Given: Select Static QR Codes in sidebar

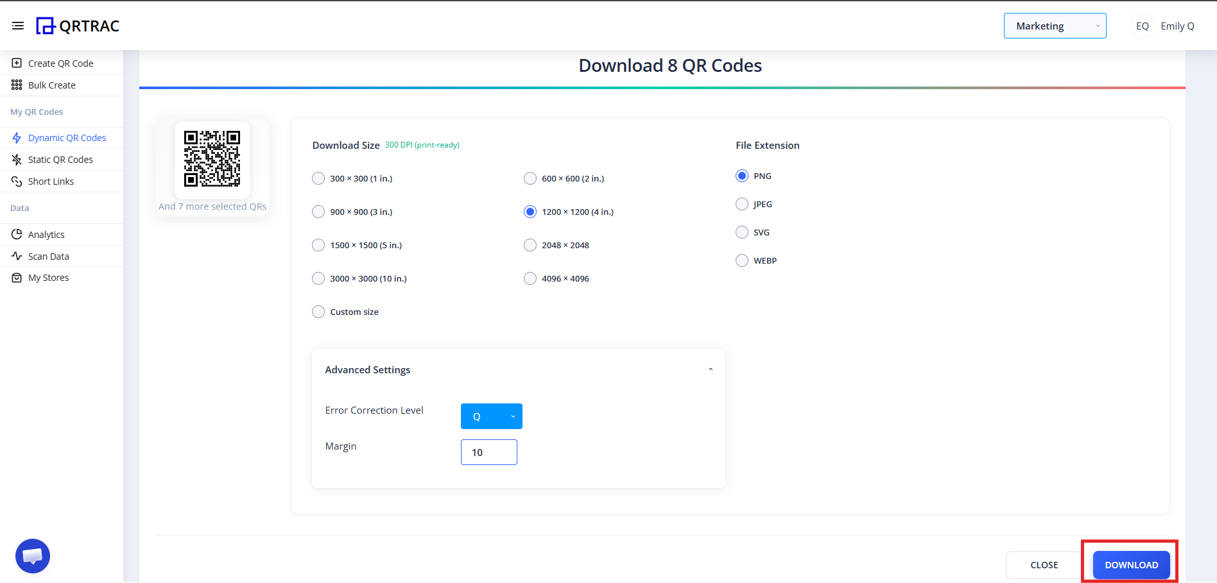Looking at the screenshot, I should tap(60, 159).
